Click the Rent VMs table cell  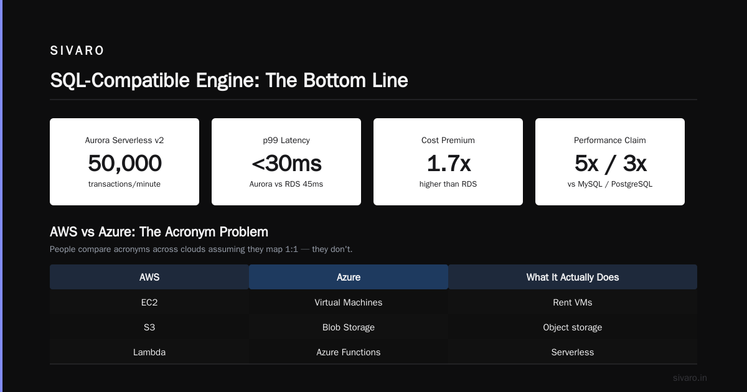point(573,302)
